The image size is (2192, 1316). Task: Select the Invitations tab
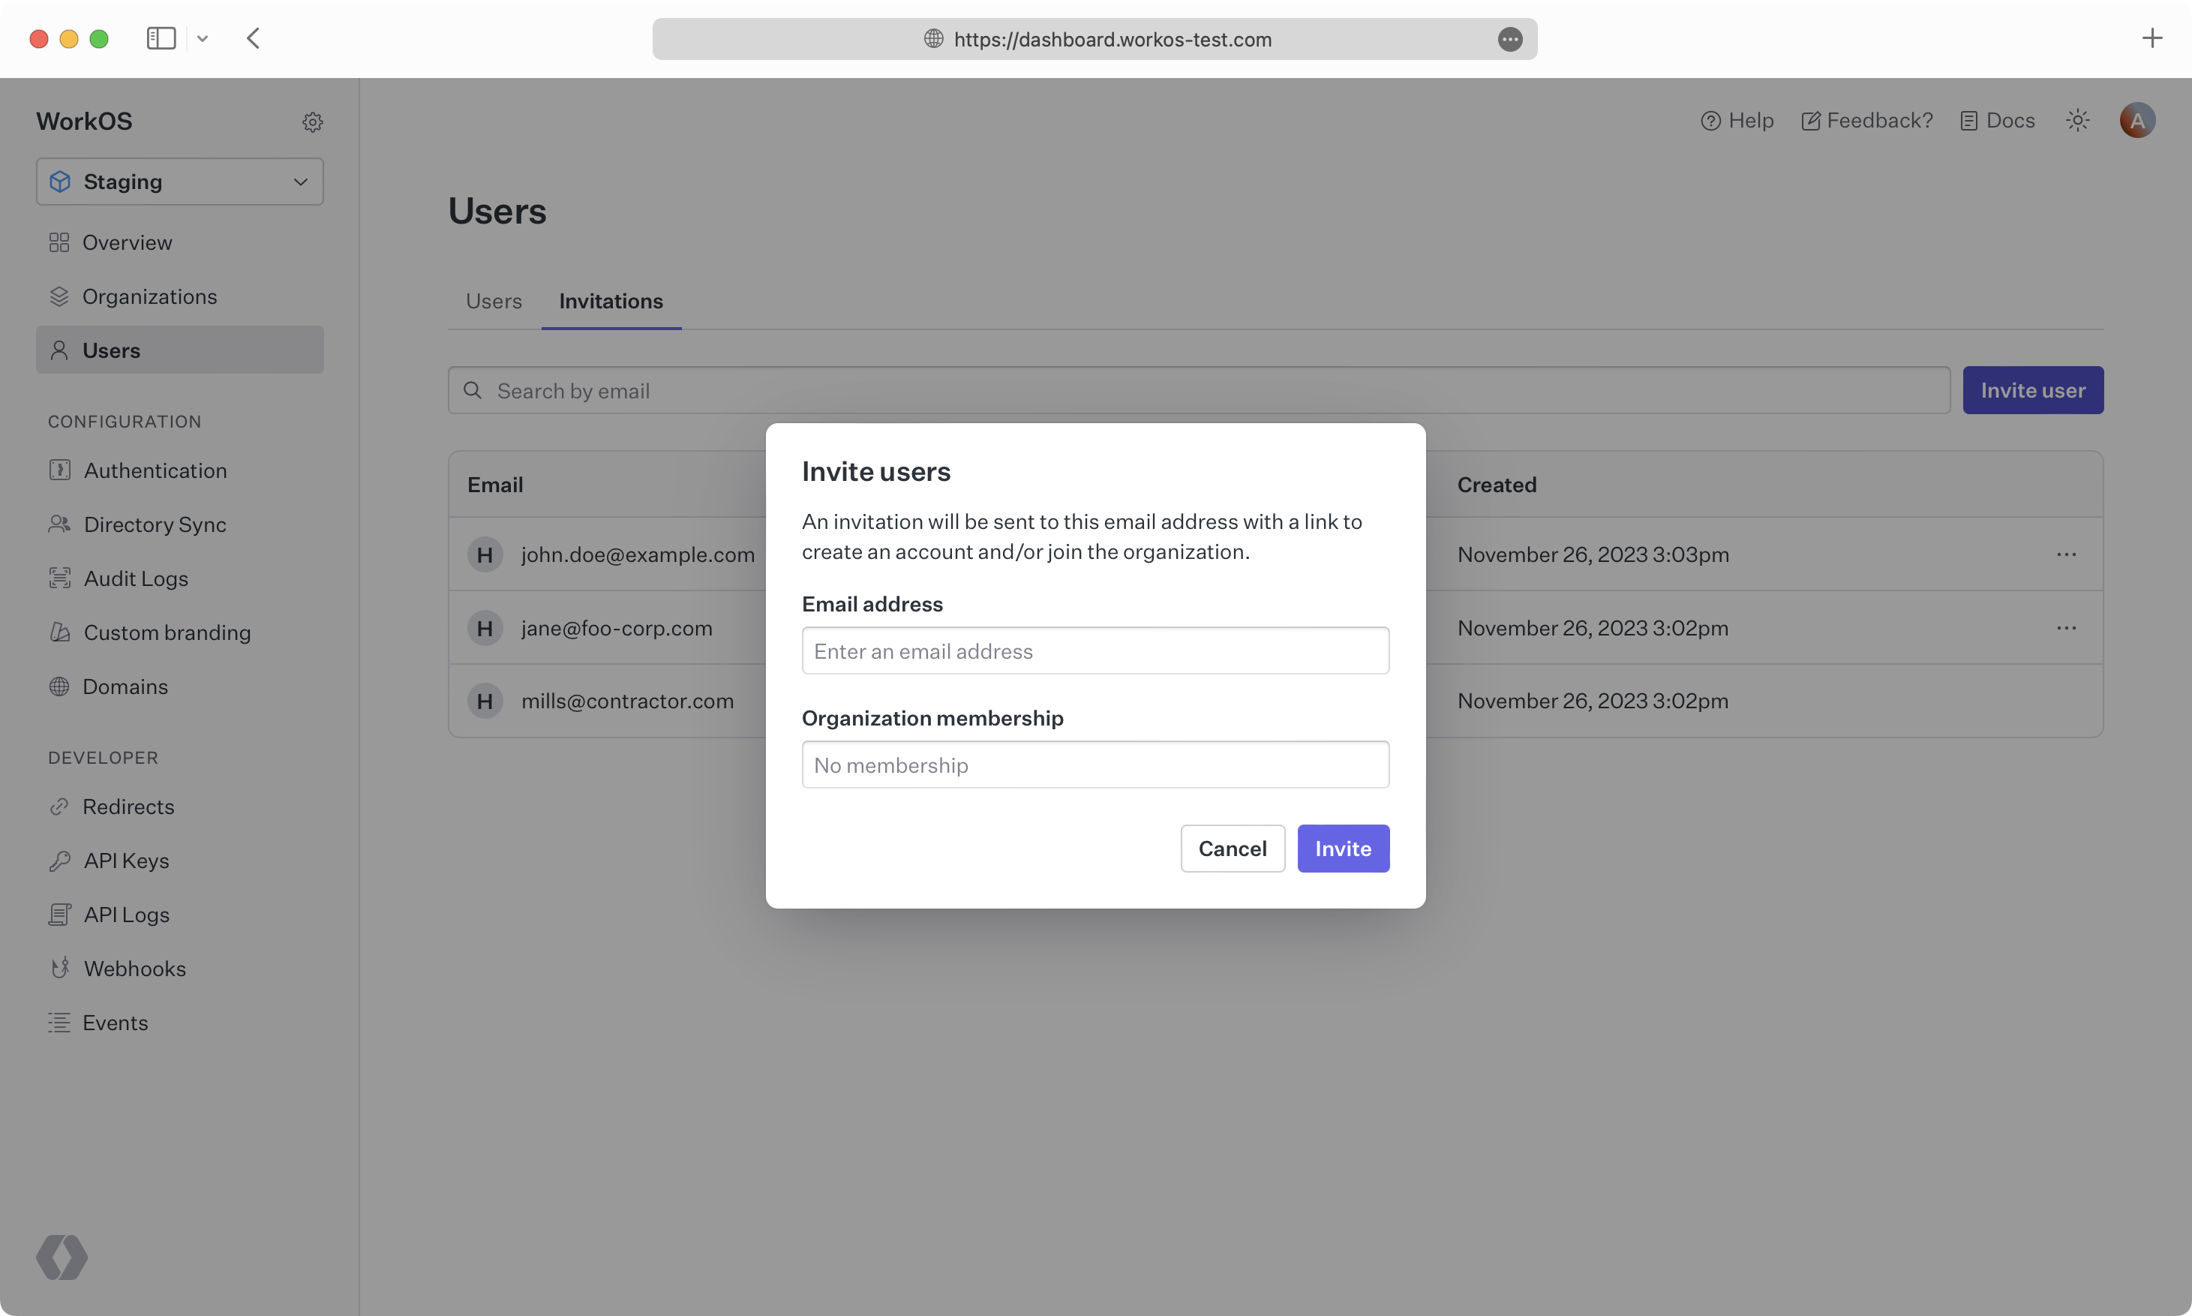point(611,302)
